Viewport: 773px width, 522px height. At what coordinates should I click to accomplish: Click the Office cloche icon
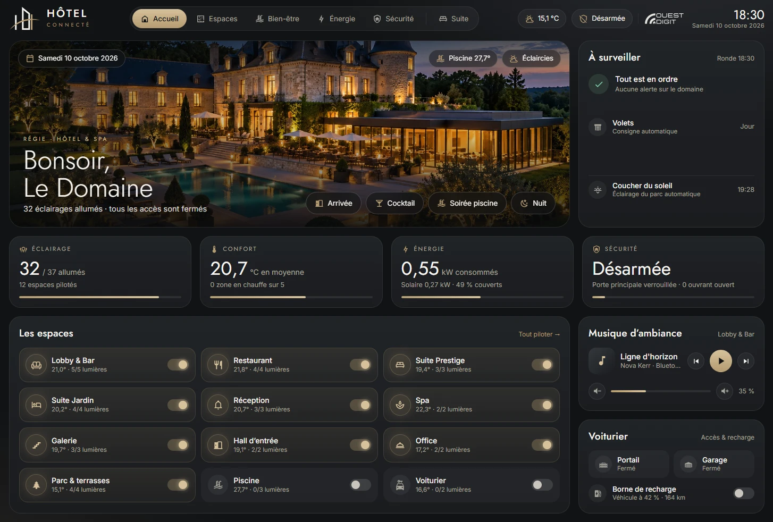[400, 445]
